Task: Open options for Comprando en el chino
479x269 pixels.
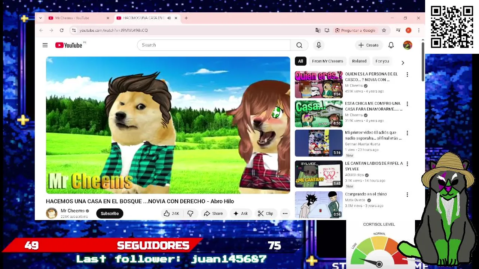Action: click(407, 195)
